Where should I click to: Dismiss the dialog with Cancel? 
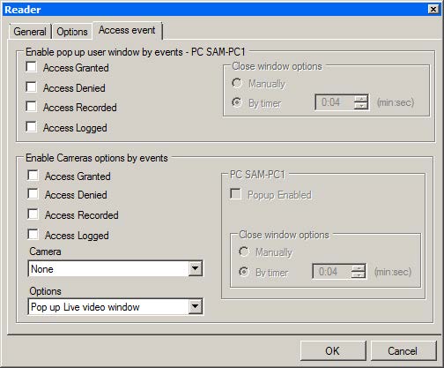[x=403, y=350]
